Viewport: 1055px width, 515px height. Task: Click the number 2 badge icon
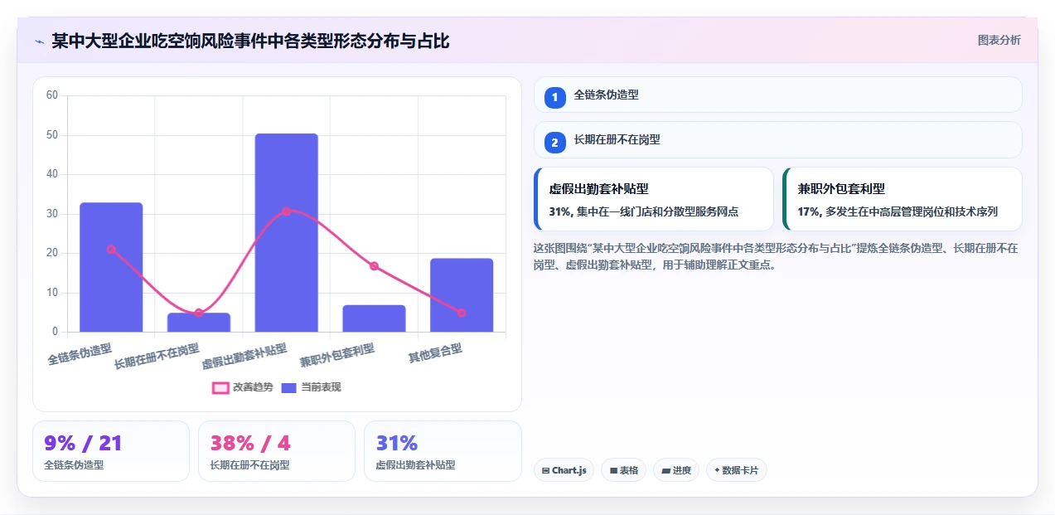(x=554, y=143)
